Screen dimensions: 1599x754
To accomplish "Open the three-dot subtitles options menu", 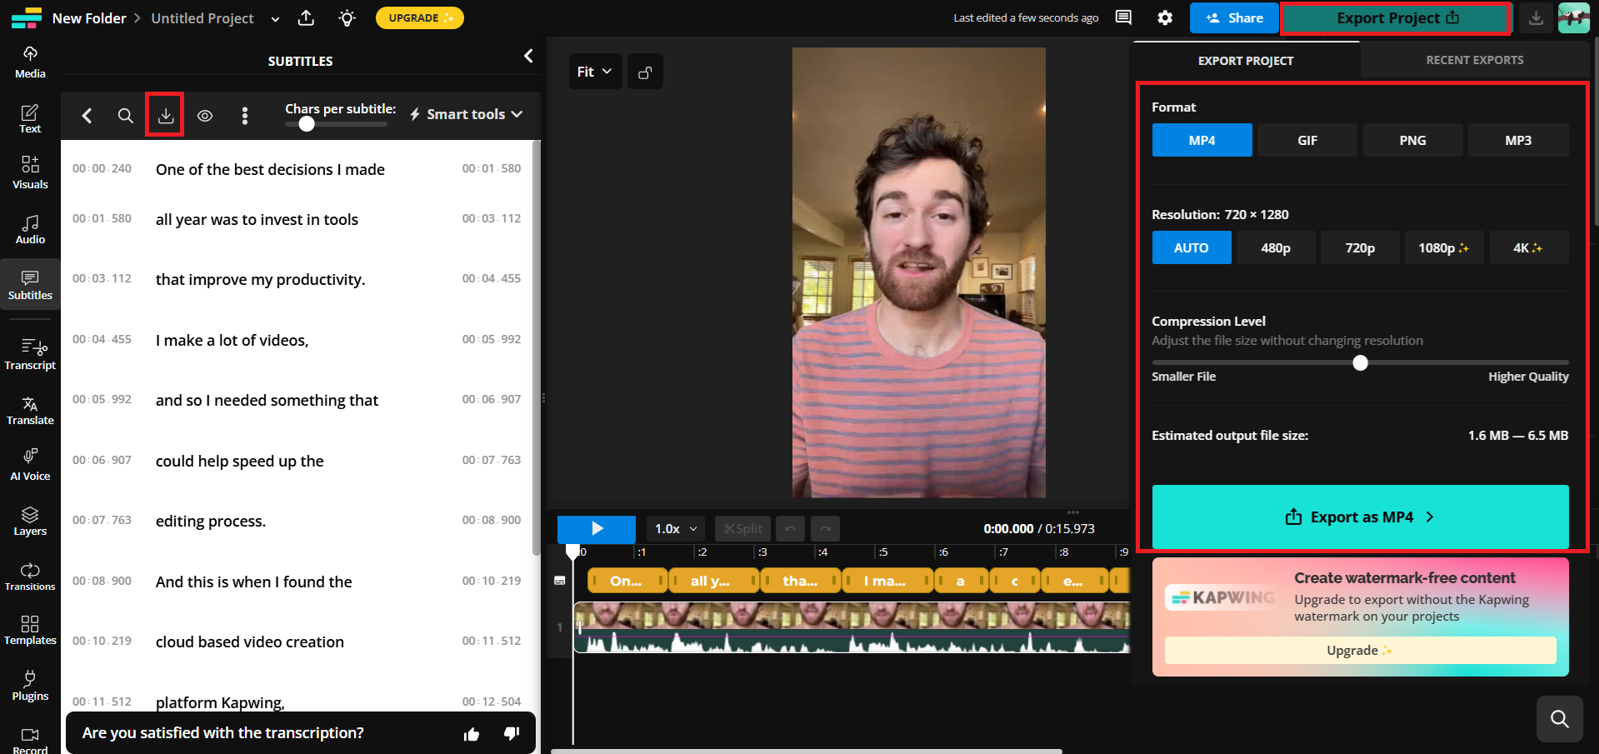I will coord(244,115).
